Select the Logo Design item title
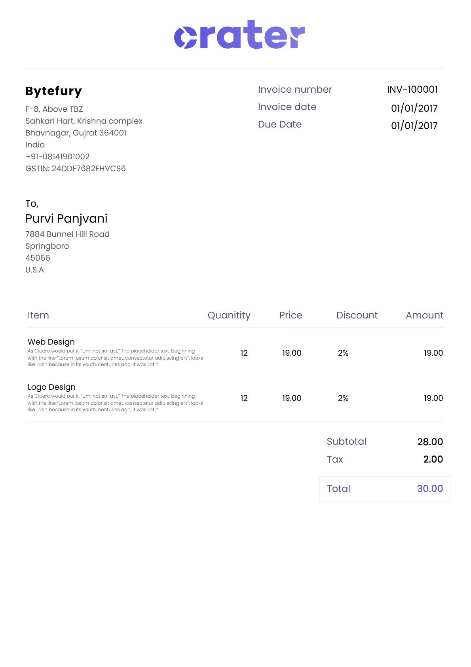471x667 pixels. 51,387
